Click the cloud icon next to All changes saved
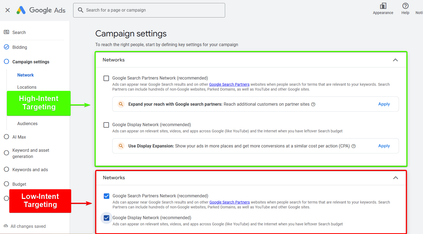Viewport: 423px width, 234px height. point(6,226)
